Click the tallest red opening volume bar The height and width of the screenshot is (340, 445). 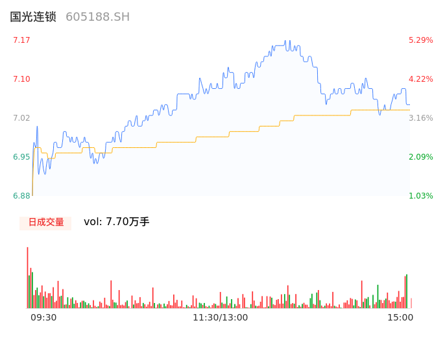pyautogui.click(x=27, y=279)
